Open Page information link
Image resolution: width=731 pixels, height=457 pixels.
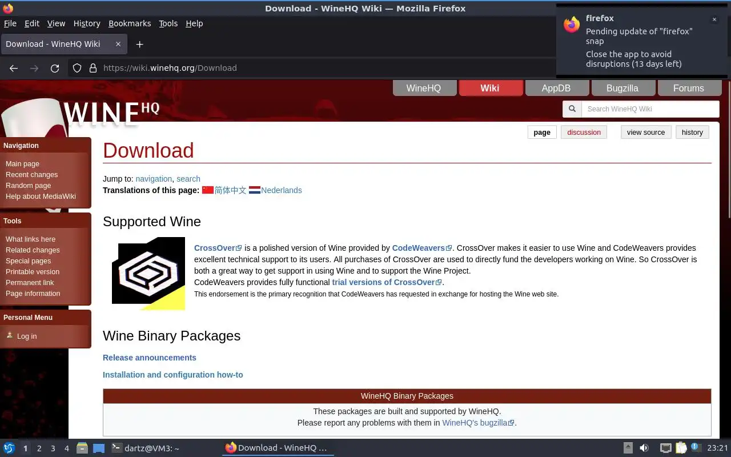click(33, 294)
